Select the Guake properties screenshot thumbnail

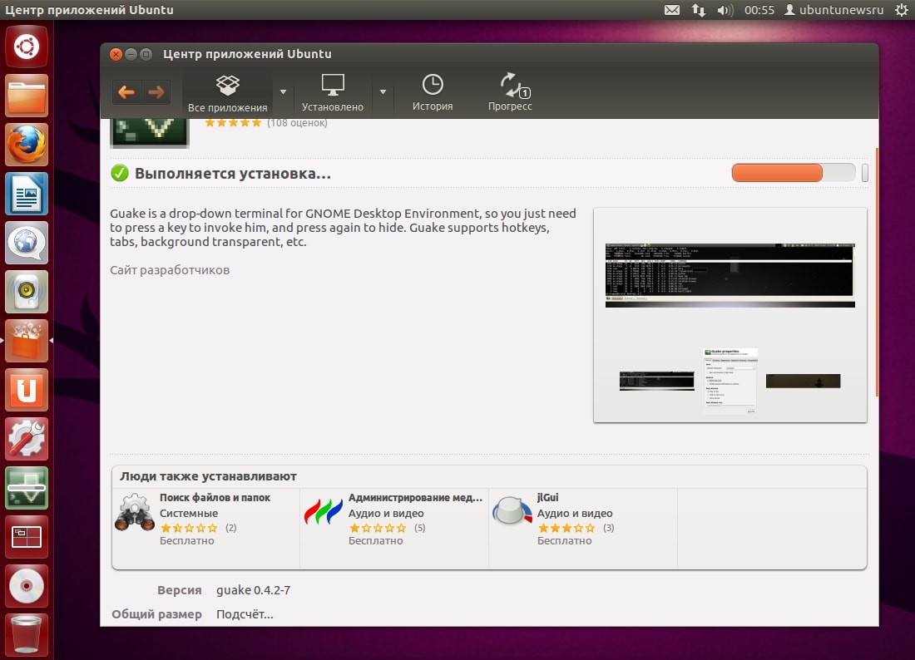coord(730,381)
